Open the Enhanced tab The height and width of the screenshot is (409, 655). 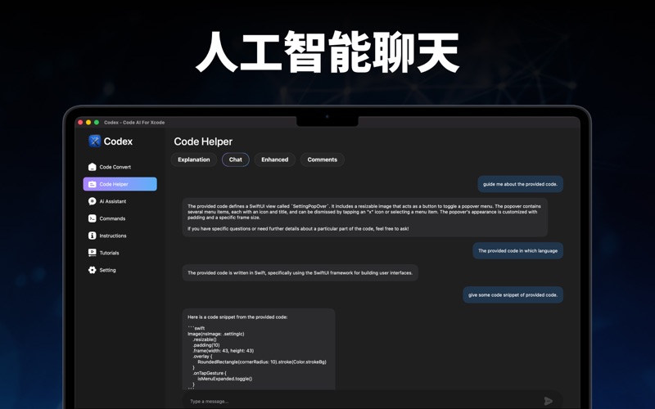click(x=275, y=160)
